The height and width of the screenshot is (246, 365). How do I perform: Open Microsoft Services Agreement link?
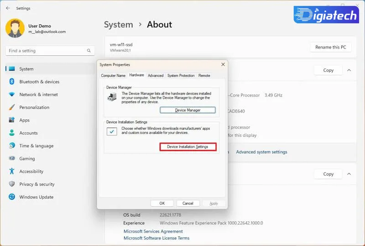[153, 231]
